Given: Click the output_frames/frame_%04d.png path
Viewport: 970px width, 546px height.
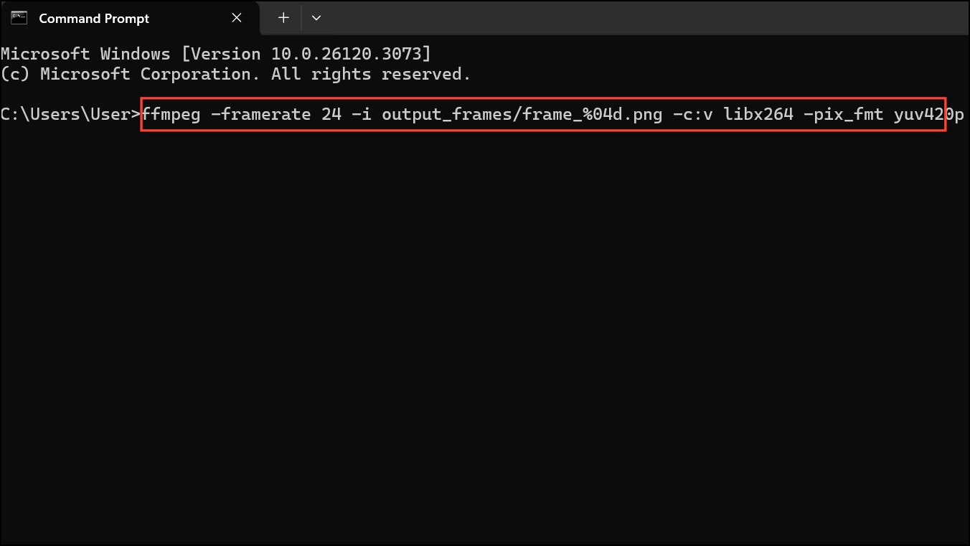Looking at the screenshot, I should (x=522, y=114).
